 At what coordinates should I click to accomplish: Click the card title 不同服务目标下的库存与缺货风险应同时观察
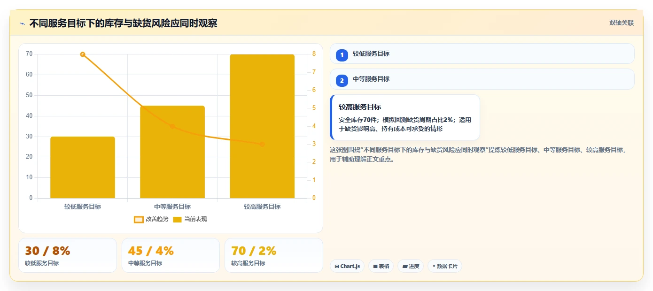[x=123, y=23]
